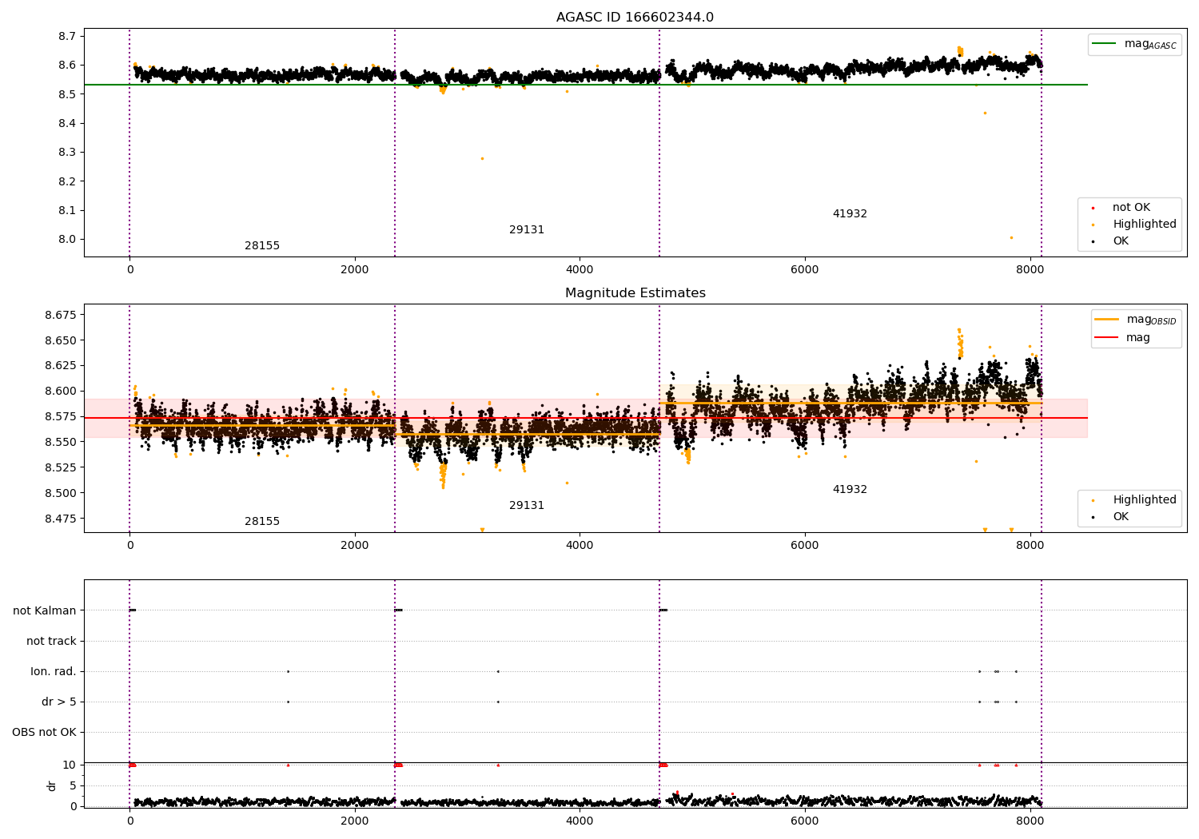Click the 8.525 y-axis tick label

click(61, 467)
